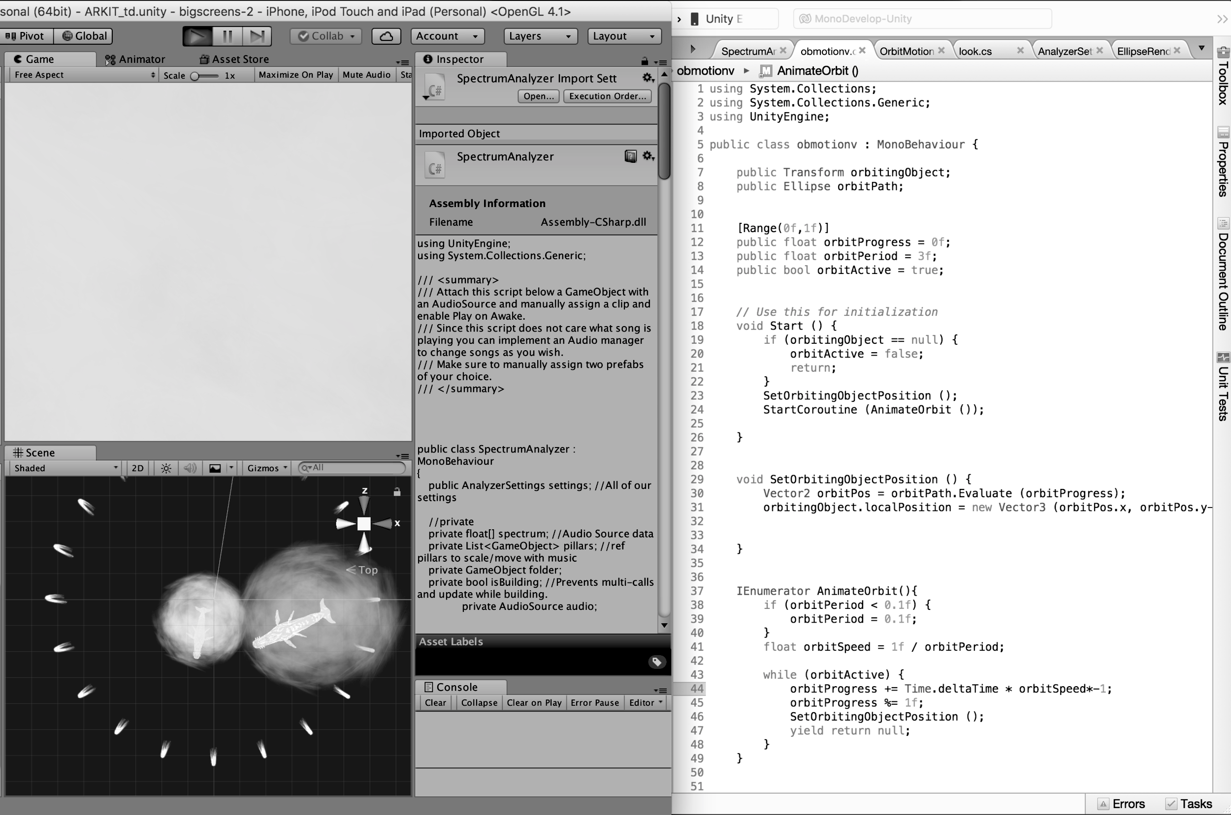Screen dimensions: 1231x815
Task: Open the Layers dropdown
Action: click(x=540, y=36)
